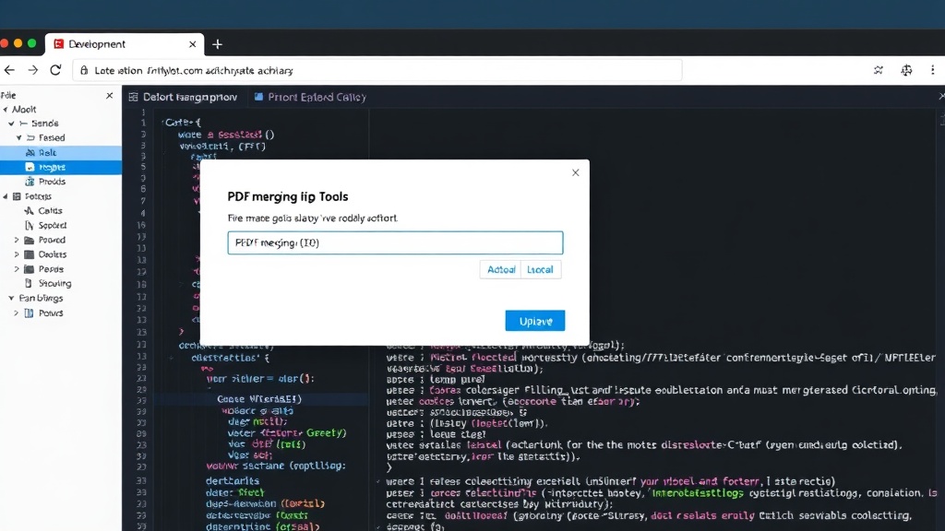Select the highlighted file below Relc
Viewport: 945px width, 531px height.
[60, 168]
